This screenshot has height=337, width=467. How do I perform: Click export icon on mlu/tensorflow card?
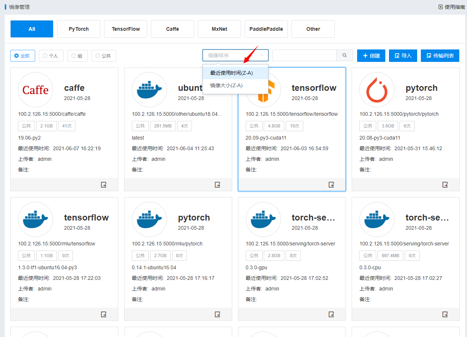[104, 314]
